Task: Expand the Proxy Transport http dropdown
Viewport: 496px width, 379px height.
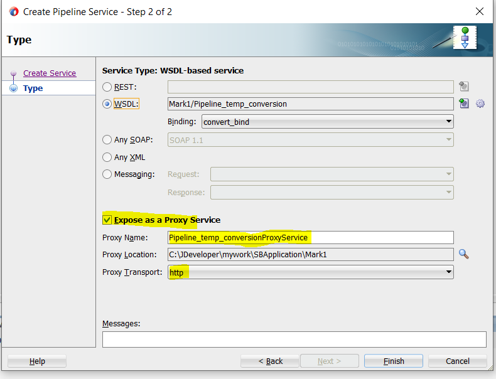Action: tap(310, 272)
